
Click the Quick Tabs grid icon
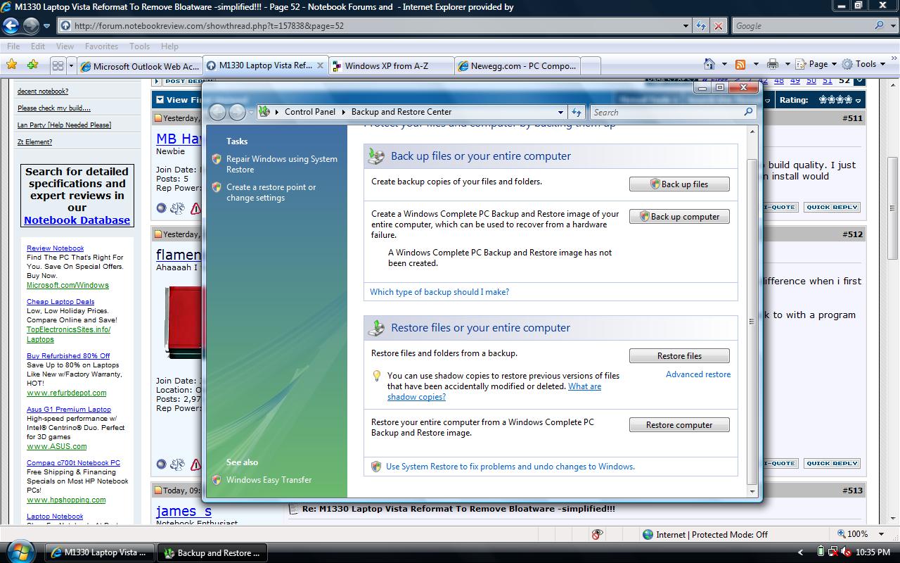pos(58,65)
